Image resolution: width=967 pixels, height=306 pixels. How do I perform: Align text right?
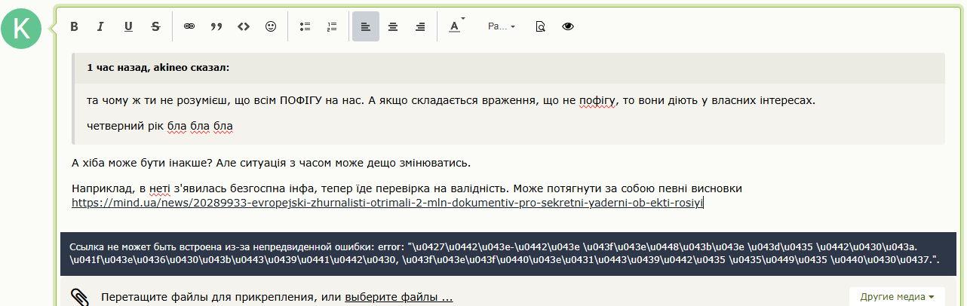point(420,26)
